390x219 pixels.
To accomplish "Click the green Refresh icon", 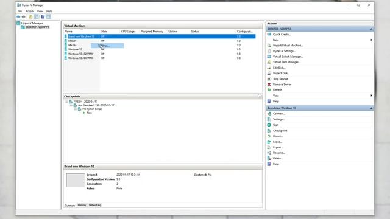I will click(269, 90).
